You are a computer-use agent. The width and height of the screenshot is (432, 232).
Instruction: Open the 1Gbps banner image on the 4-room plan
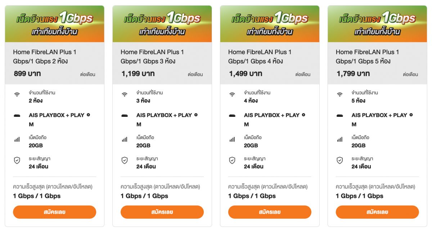[x=270, y=24]
